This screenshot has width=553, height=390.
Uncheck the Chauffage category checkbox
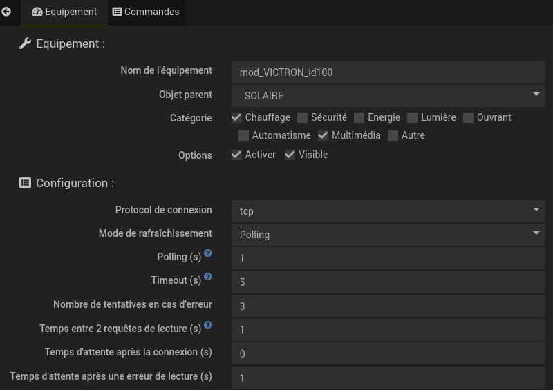(x=236, y=117)
